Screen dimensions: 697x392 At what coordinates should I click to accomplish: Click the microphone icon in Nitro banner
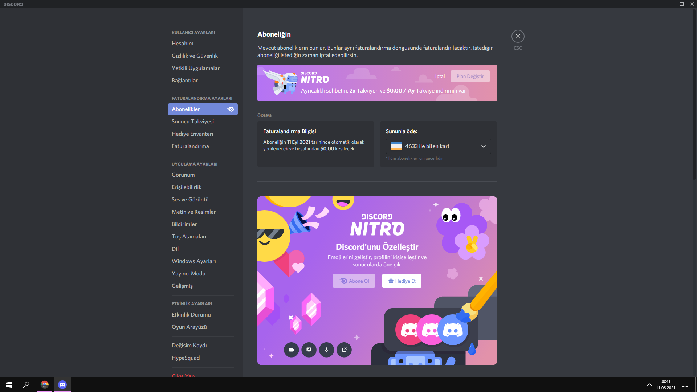(326, 350)
